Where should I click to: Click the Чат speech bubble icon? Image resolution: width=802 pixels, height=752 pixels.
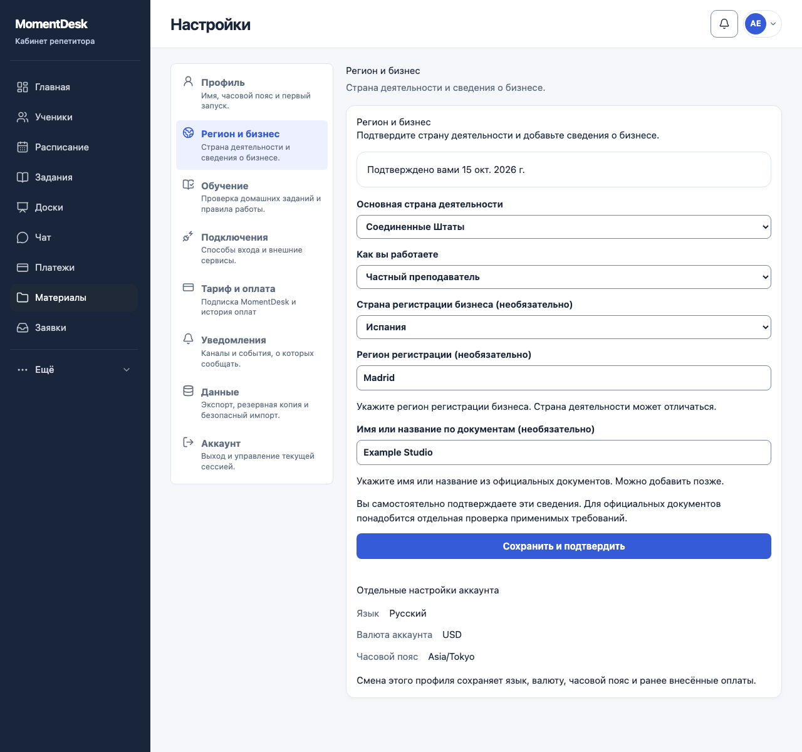pos(23,238)
